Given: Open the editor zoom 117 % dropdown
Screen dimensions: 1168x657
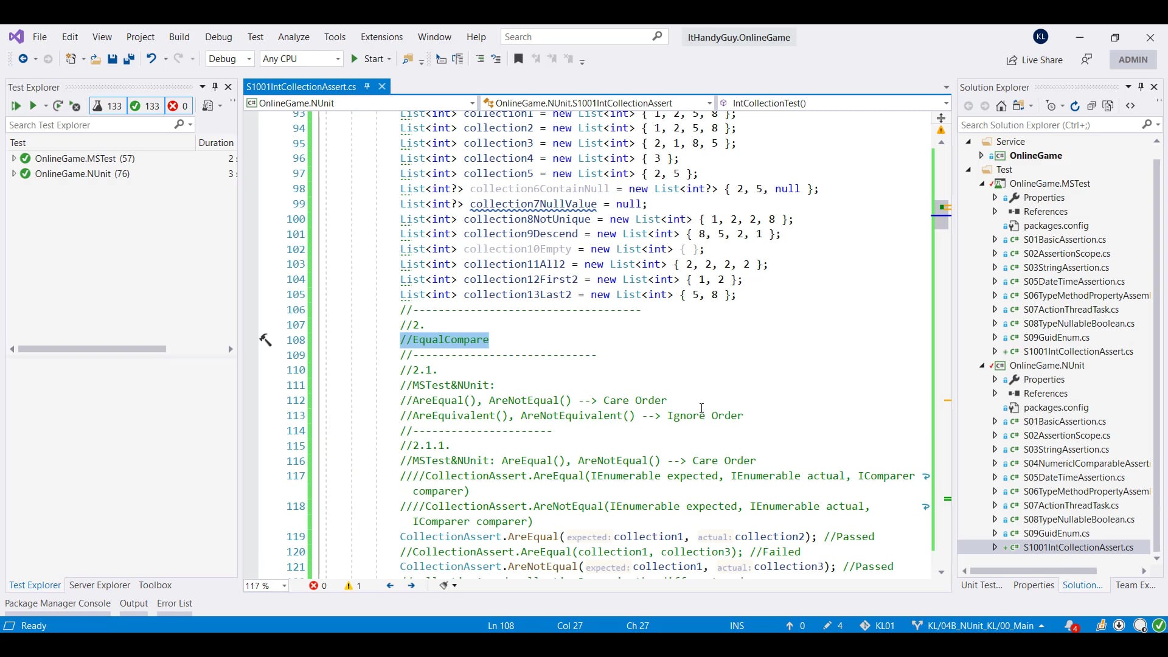Looking at the screenshot, I should click(x=283, y=586).
